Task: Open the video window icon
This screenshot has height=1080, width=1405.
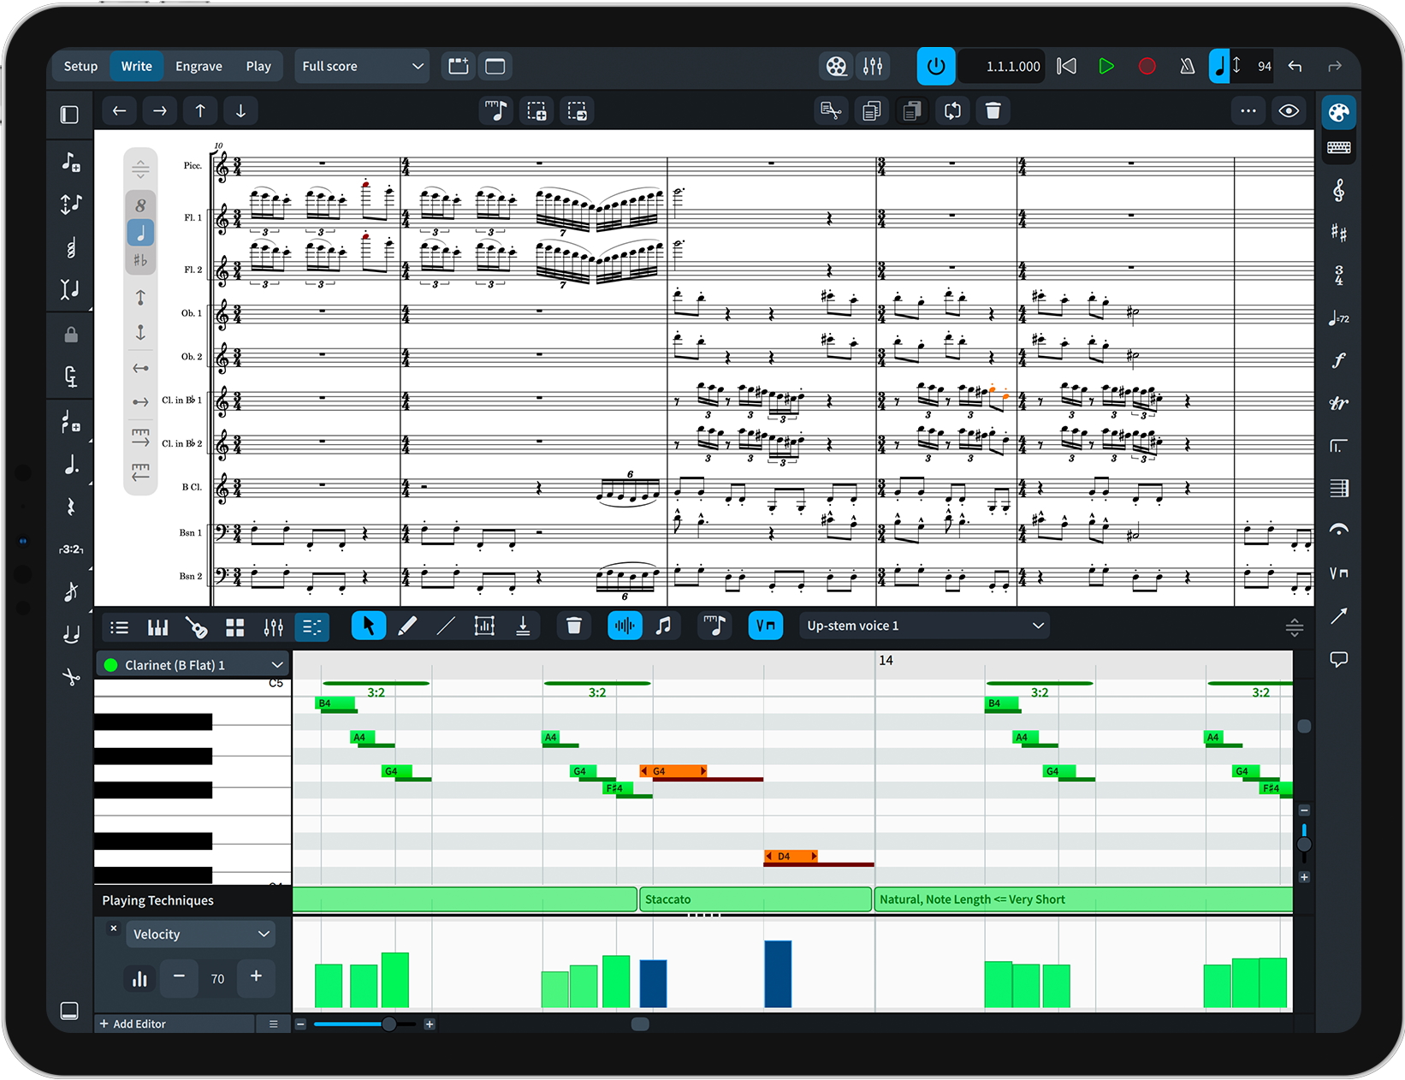Action: coord(836,66)
